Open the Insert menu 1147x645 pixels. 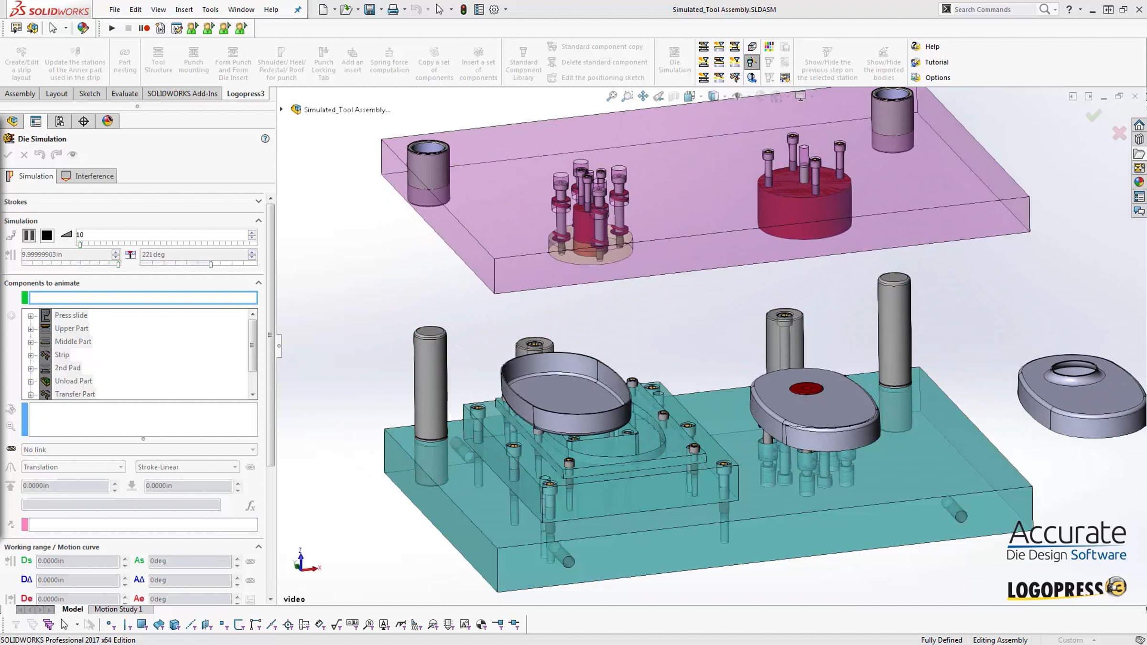pyautogui.click(x=184, y=10)
